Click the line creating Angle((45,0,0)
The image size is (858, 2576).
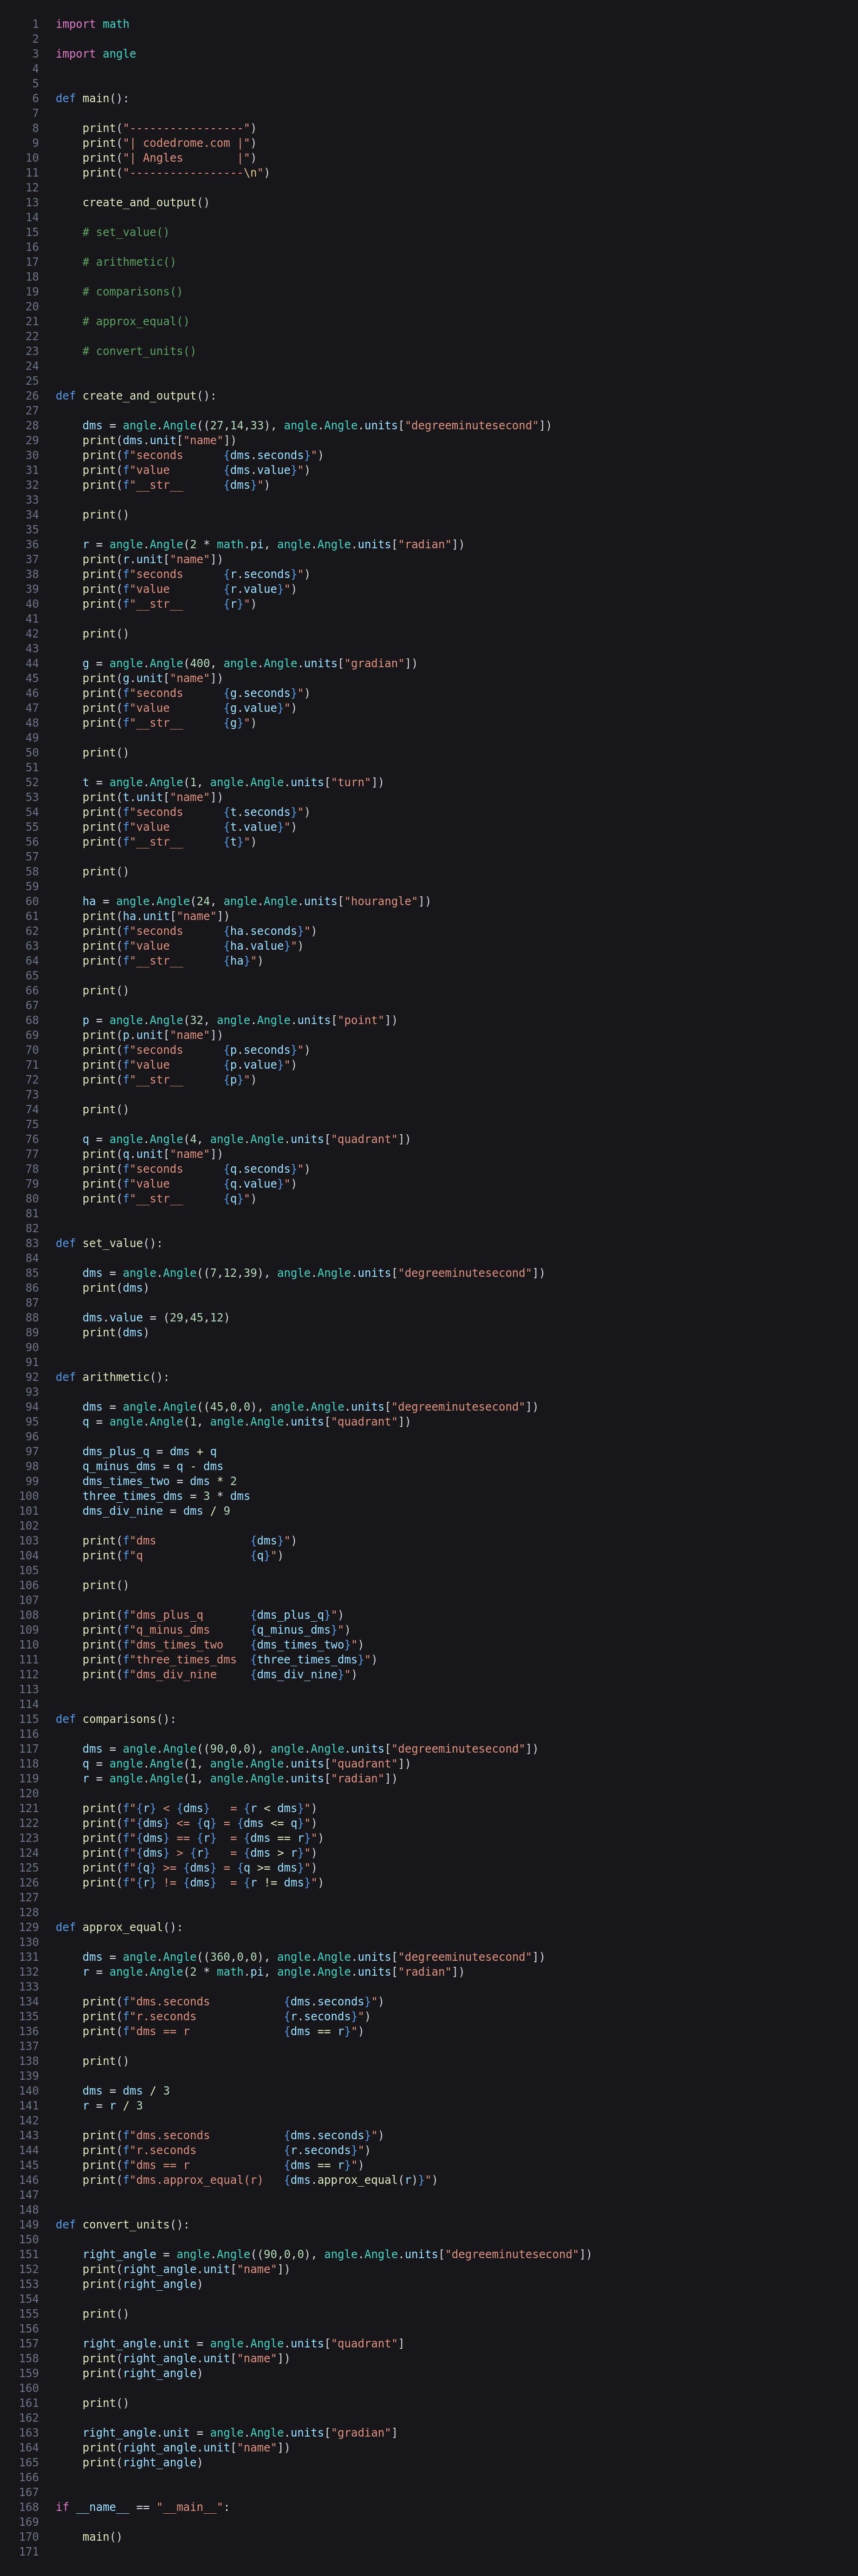click(311, 1407)
